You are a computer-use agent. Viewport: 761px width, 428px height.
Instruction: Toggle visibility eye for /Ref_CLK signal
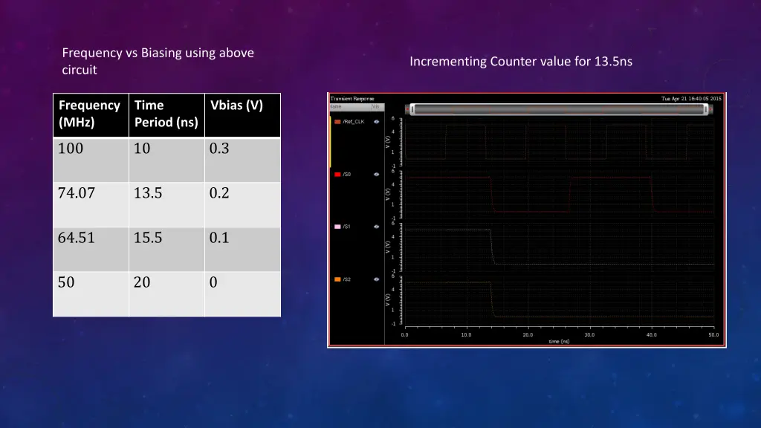click(x=376, y=122)
